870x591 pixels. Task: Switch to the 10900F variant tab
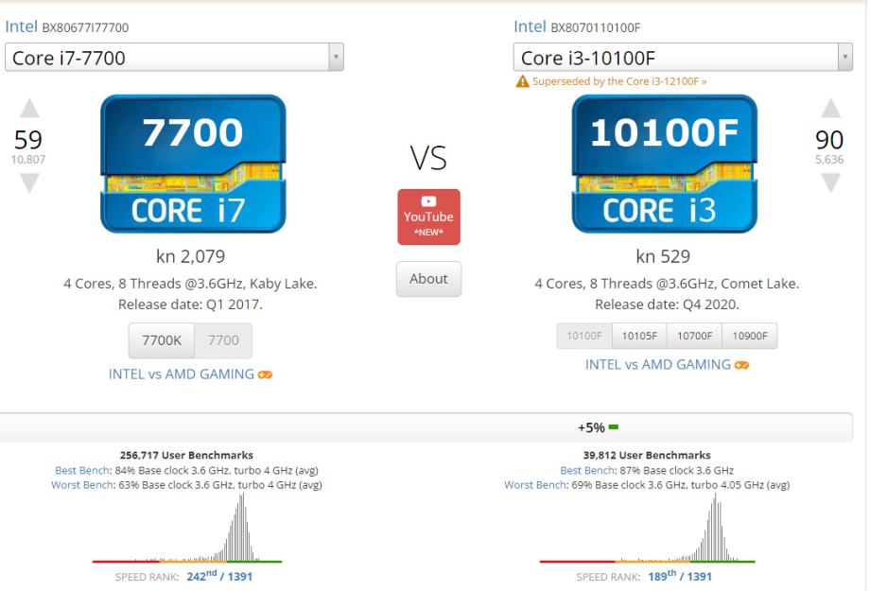tap(750, 336)
